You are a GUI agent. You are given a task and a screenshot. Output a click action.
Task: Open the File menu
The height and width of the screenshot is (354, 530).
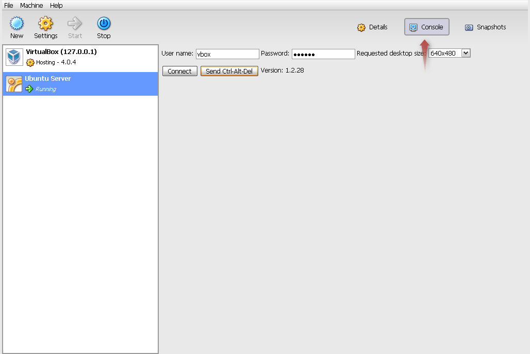8,5
